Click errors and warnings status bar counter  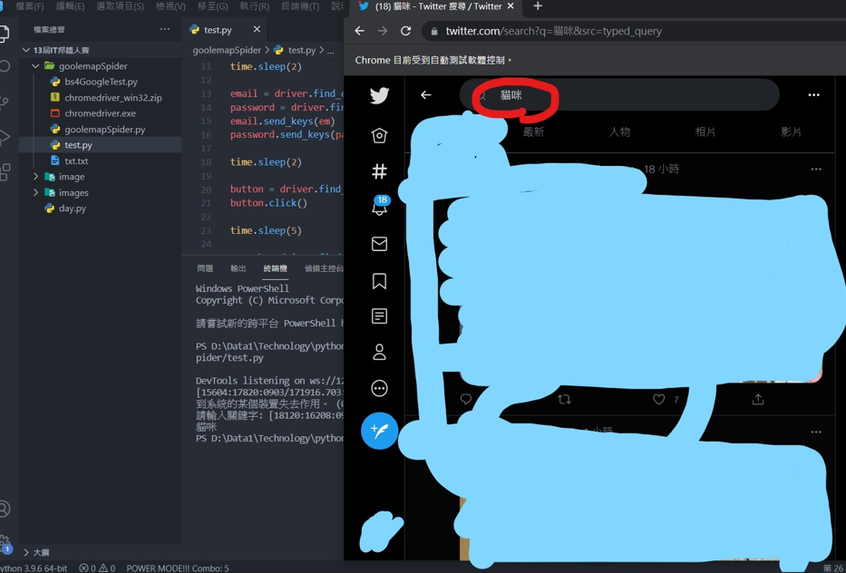coord(97,568)
